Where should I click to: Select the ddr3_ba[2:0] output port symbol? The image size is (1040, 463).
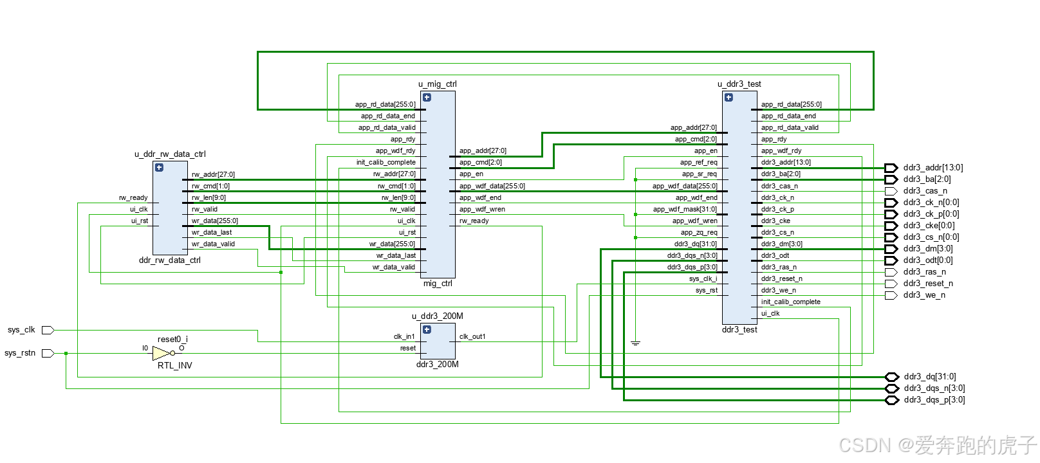coord(891,179)
